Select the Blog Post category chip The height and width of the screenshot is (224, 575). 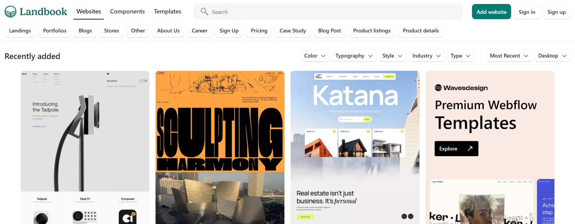330,31
